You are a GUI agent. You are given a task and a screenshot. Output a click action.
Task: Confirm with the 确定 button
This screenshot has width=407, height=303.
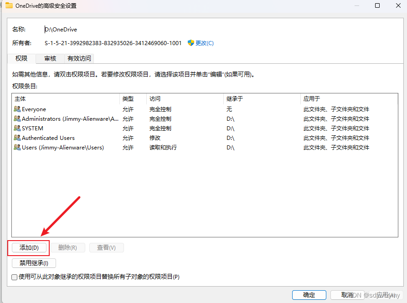[x=309, y=295]
